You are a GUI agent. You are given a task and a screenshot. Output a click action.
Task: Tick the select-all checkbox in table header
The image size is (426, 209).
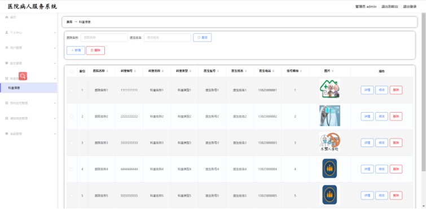(x=72, y=72)
